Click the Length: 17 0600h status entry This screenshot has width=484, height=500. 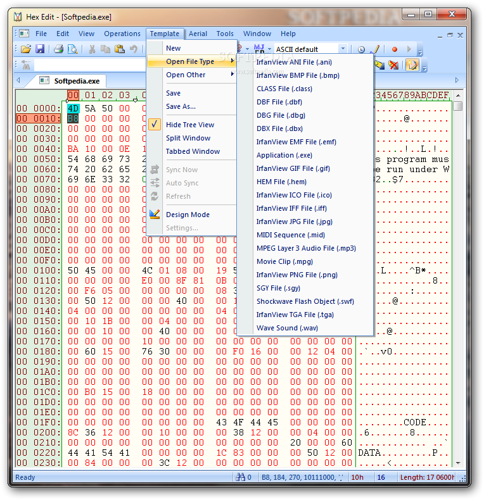(427, 477)
